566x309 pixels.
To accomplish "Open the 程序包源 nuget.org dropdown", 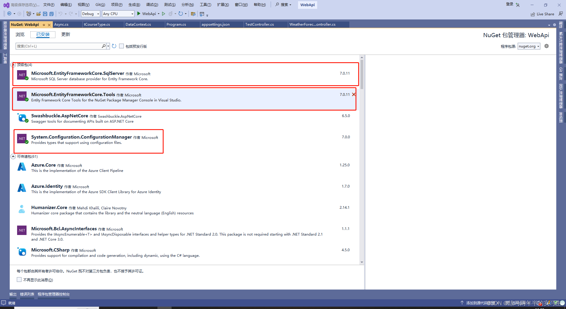I will (529, 46).
